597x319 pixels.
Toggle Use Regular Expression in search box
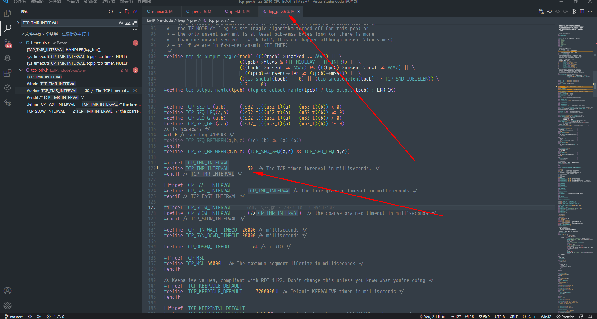(135, 23)
